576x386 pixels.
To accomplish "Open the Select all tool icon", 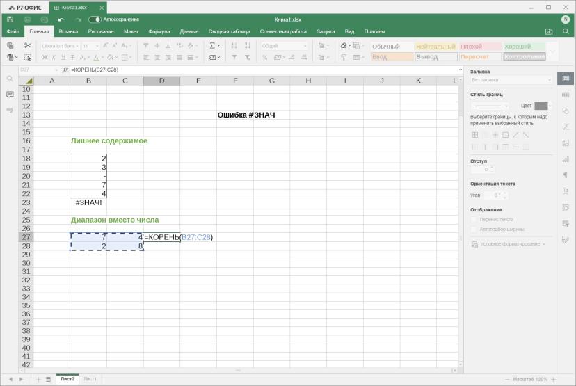I will tap(28, 57).
